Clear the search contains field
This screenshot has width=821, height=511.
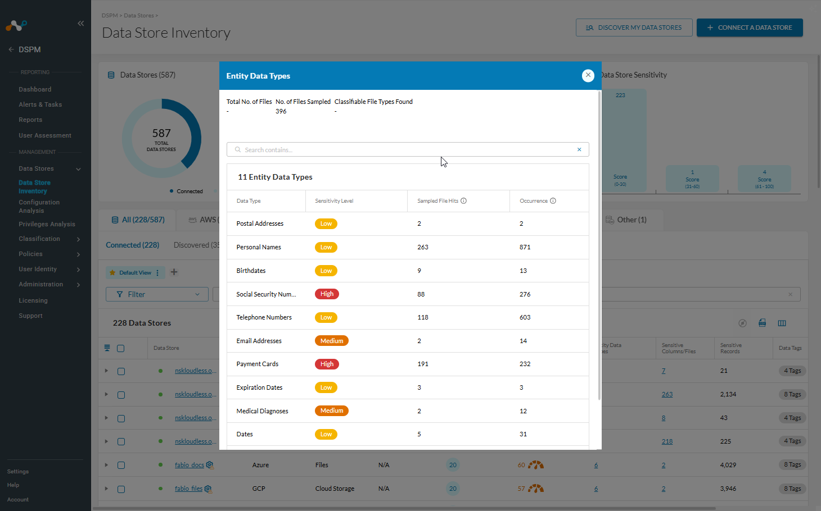tap(579, 149)
